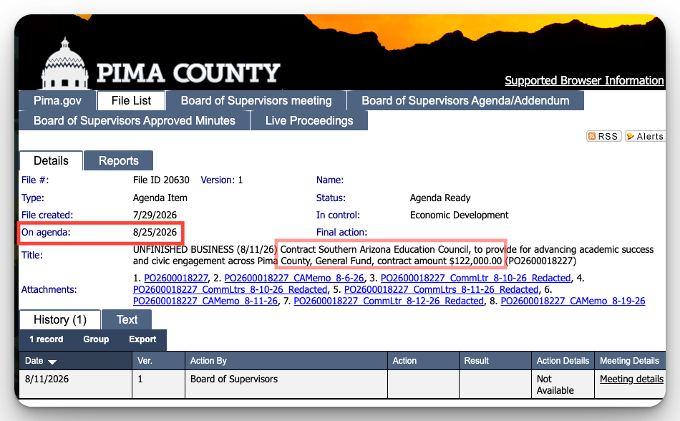Click the Agenda Item type value

pyautogui.click(x=160, y=198)
